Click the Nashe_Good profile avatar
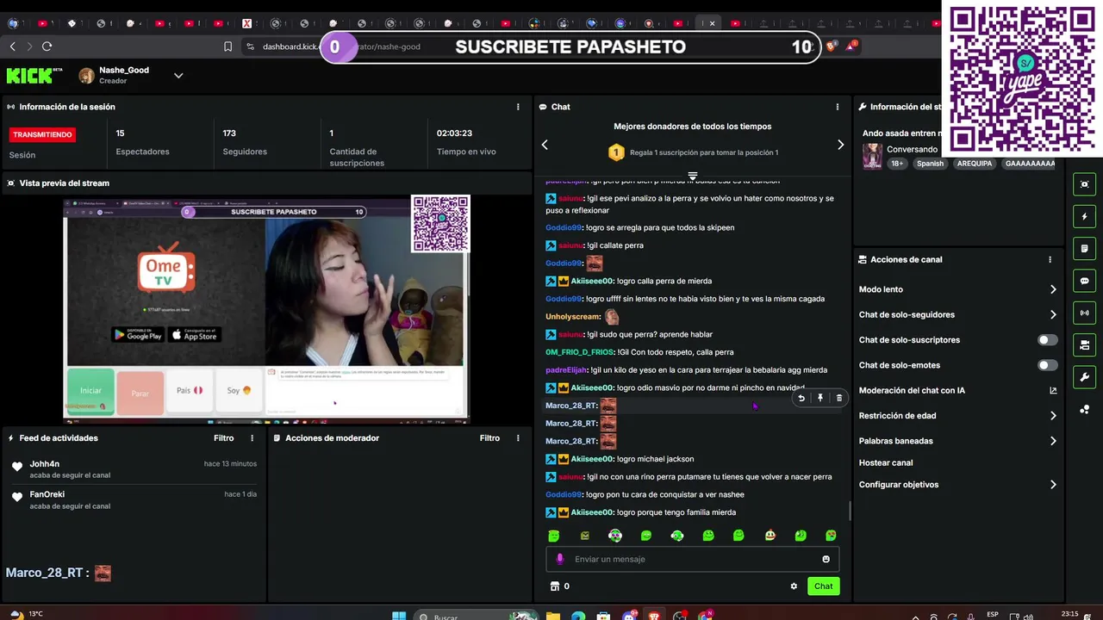1103x620 pixels. tap(86, 76)
